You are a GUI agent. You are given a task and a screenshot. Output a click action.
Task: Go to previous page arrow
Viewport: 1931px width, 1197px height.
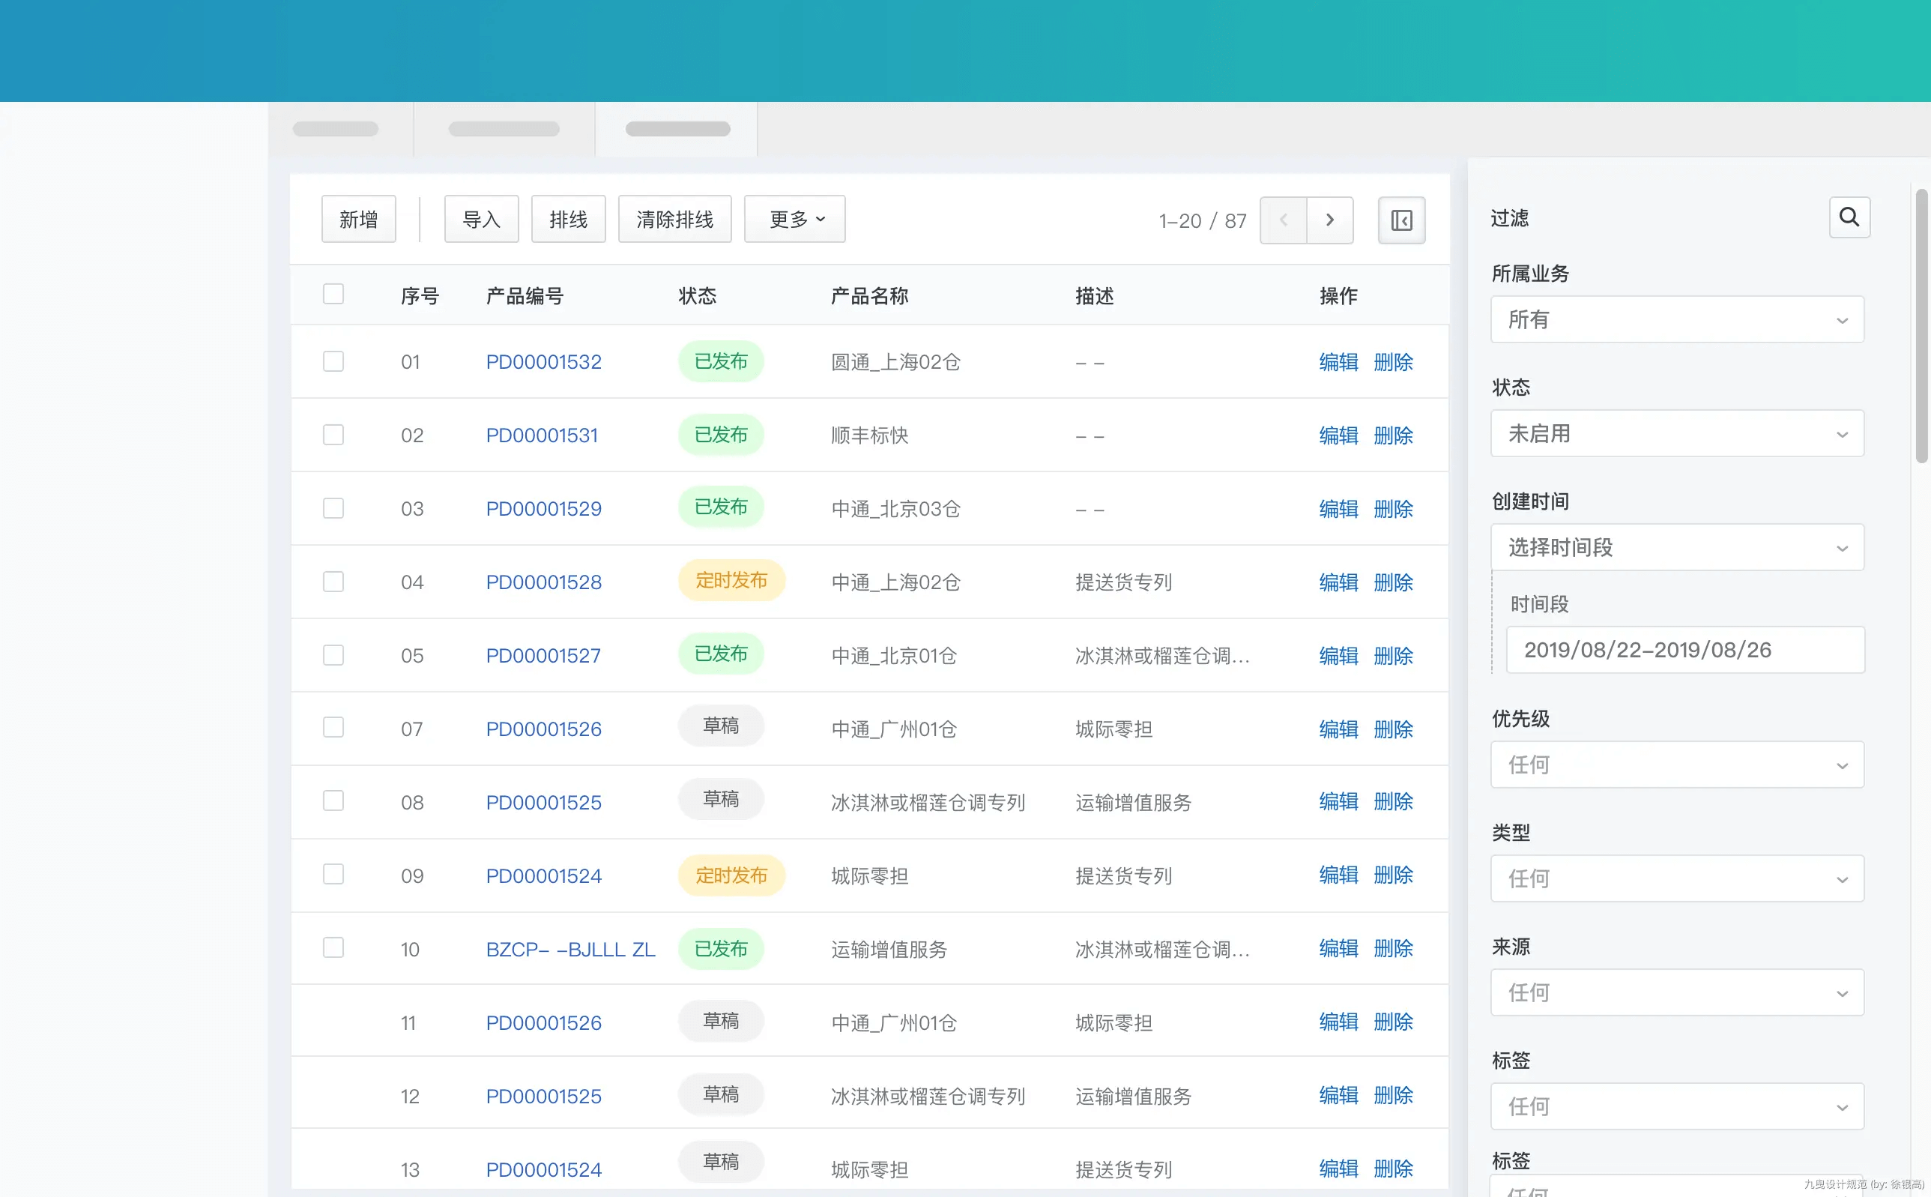point(1283,220)
